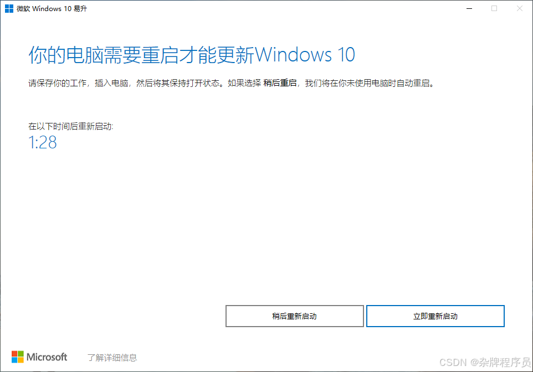Click the 自动重启 phrase ending the description
Viewport: 533px width, 372px height.
(x=413, y=83)
